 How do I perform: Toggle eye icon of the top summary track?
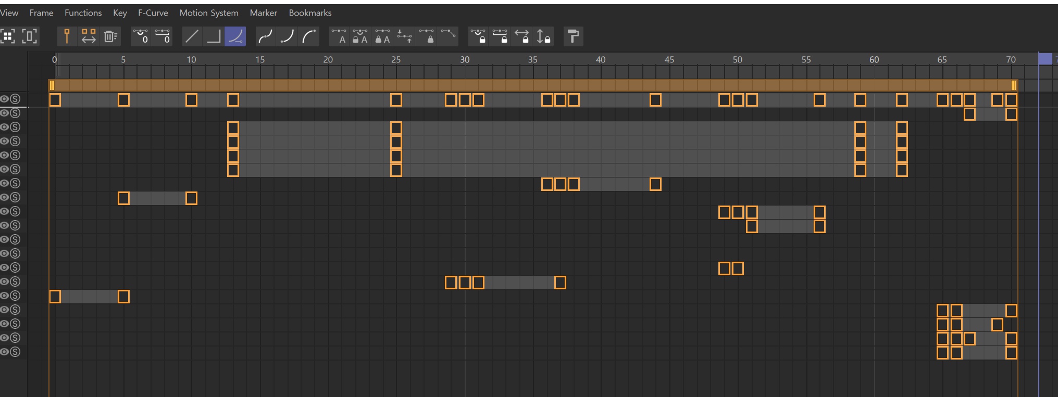point(5,99)
